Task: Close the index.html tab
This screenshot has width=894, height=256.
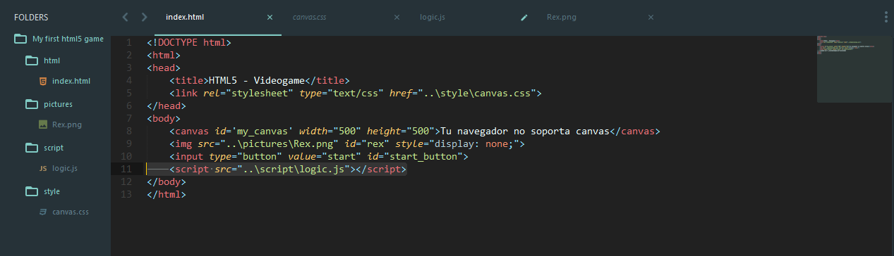Action: coord(270,18)
